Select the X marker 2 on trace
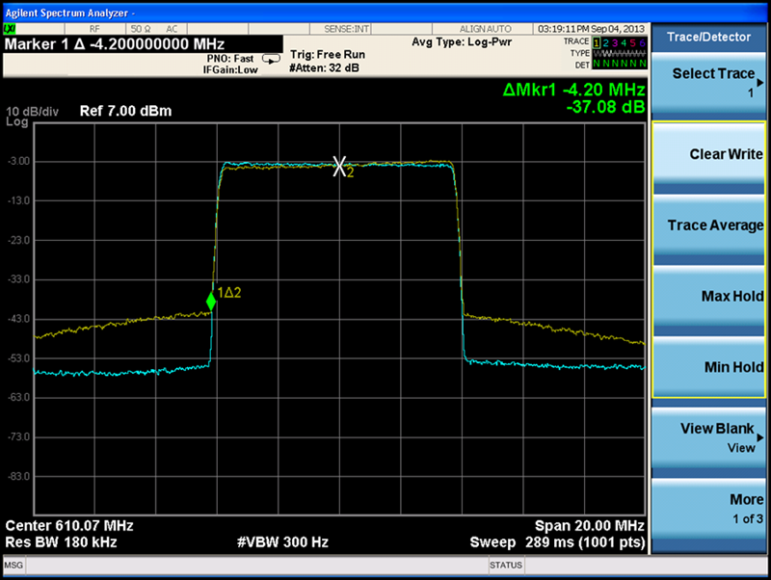The image size is (771, 580). [339, 166]
